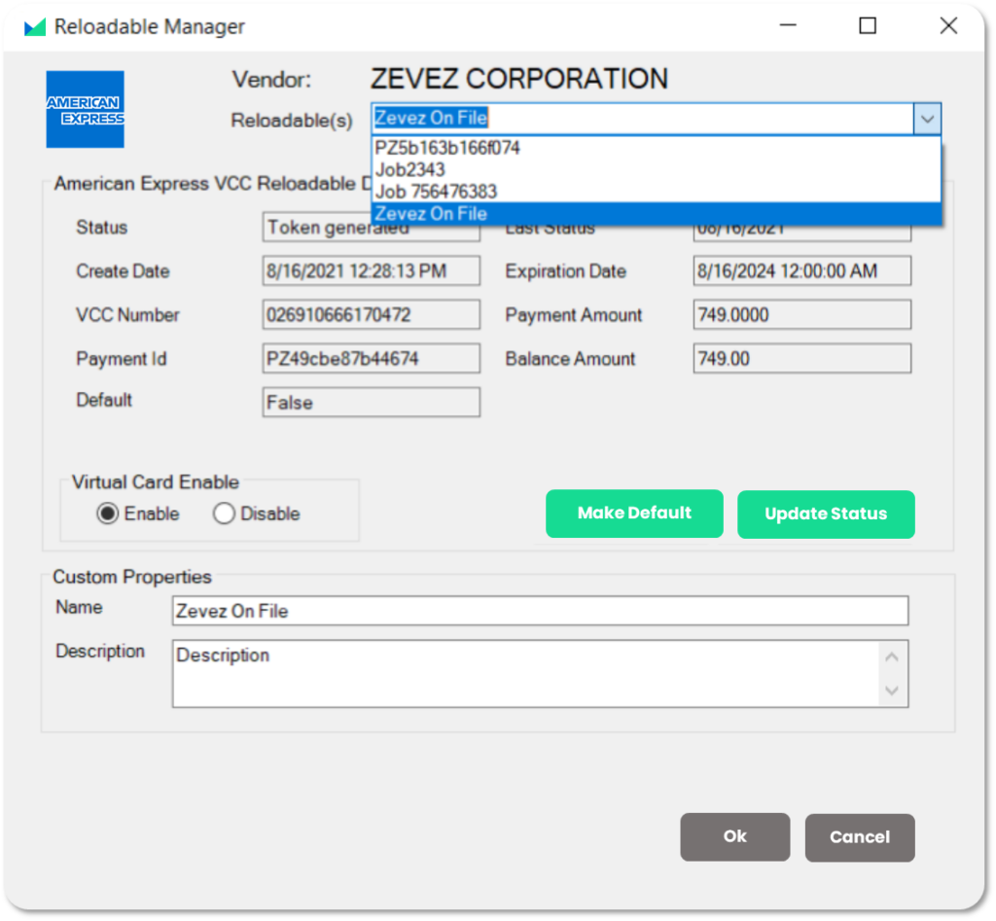Click the Default value field
The height and width of the screenshot is (921, 996).
(371, 402)
